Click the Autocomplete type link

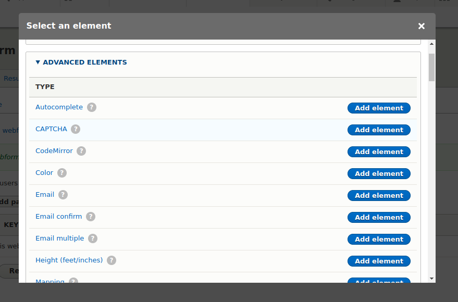tap(59, 107)
